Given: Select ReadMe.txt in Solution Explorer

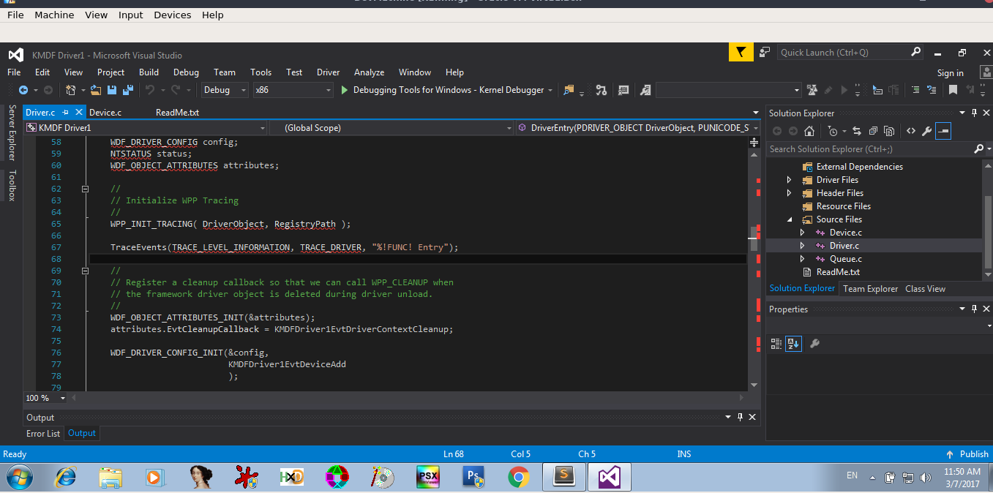Looking at the screenshot, I should [x=838, y=272].
